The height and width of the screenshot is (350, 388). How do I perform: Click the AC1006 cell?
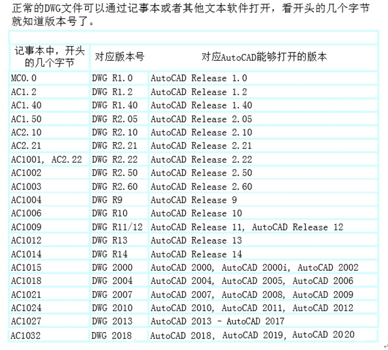pyautogui.click(x=49, y=213)
